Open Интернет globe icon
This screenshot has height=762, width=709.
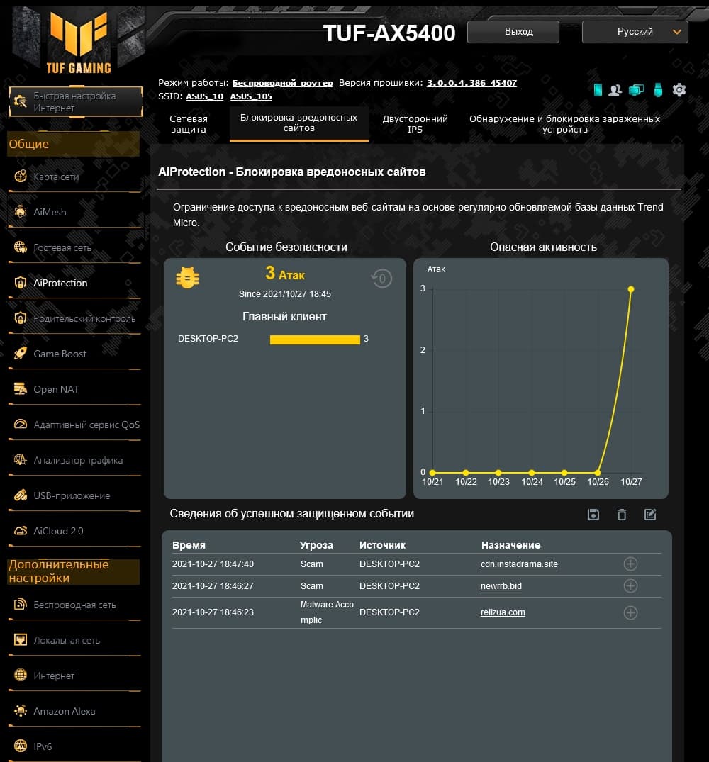(21, 676)
